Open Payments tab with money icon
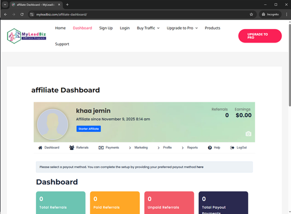This screenshot has width=291, height=214. (x=101, y=148)
